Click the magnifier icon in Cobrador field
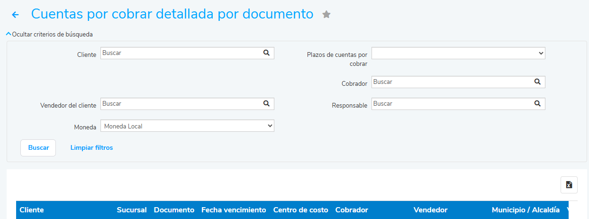 pyautogui.click(x=537, y=82)
